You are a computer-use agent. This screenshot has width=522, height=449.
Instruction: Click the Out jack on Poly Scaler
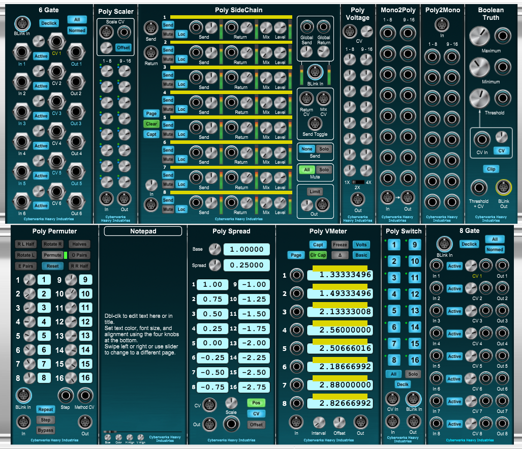tap(124, 199)
